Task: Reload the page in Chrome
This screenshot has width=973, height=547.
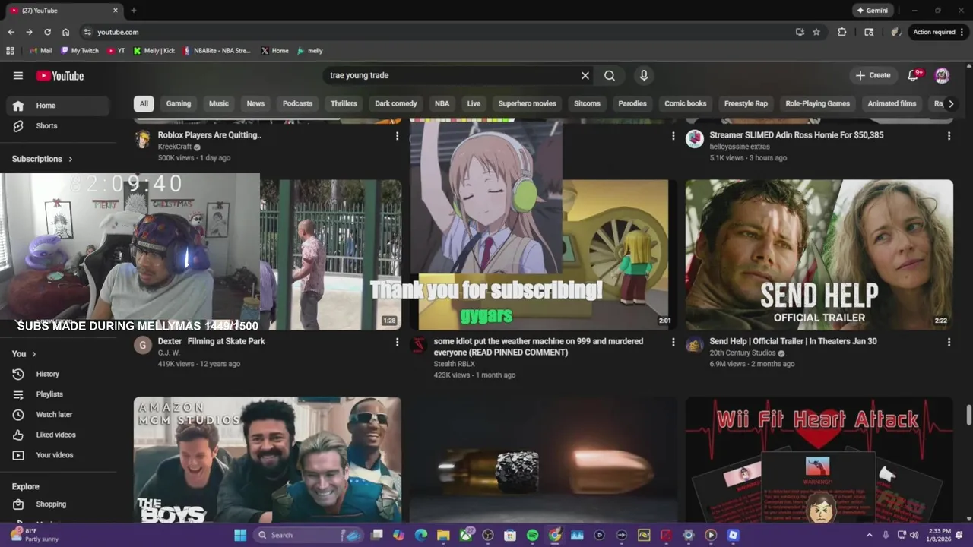Action: (47, 32)
